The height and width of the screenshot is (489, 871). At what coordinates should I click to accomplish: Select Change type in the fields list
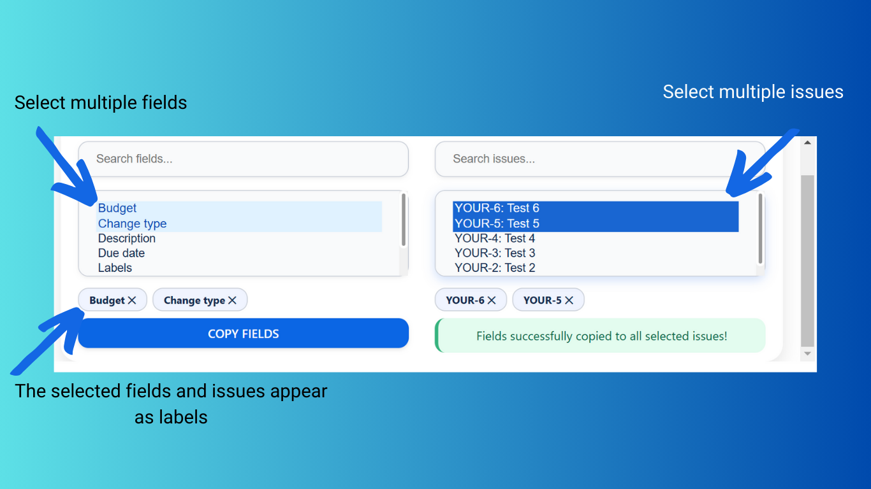239,223
